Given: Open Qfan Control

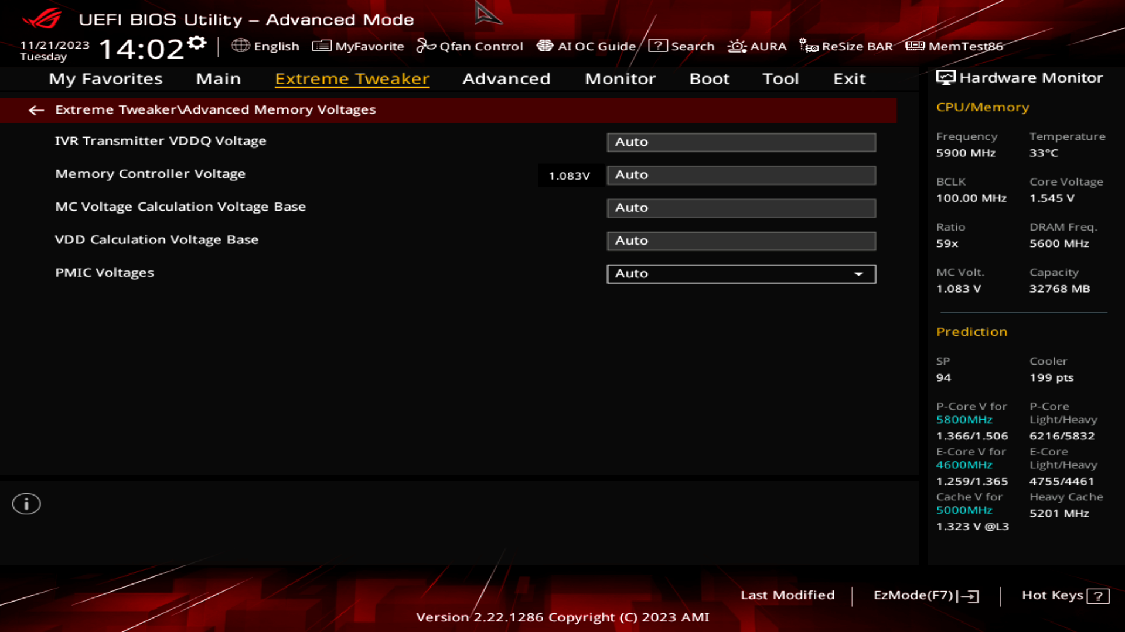Looking at the screenshot, I should pos(471,46).
